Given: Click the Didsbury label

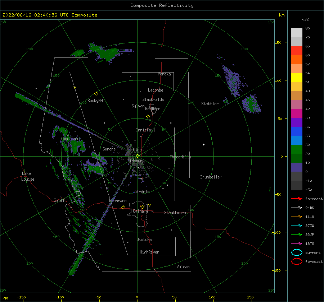Looking at the screenshot, I should tap(136, 161).
